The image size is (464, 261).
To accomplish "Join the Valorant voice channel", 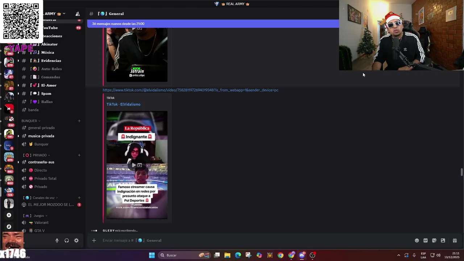I will [x=51, y=223].
